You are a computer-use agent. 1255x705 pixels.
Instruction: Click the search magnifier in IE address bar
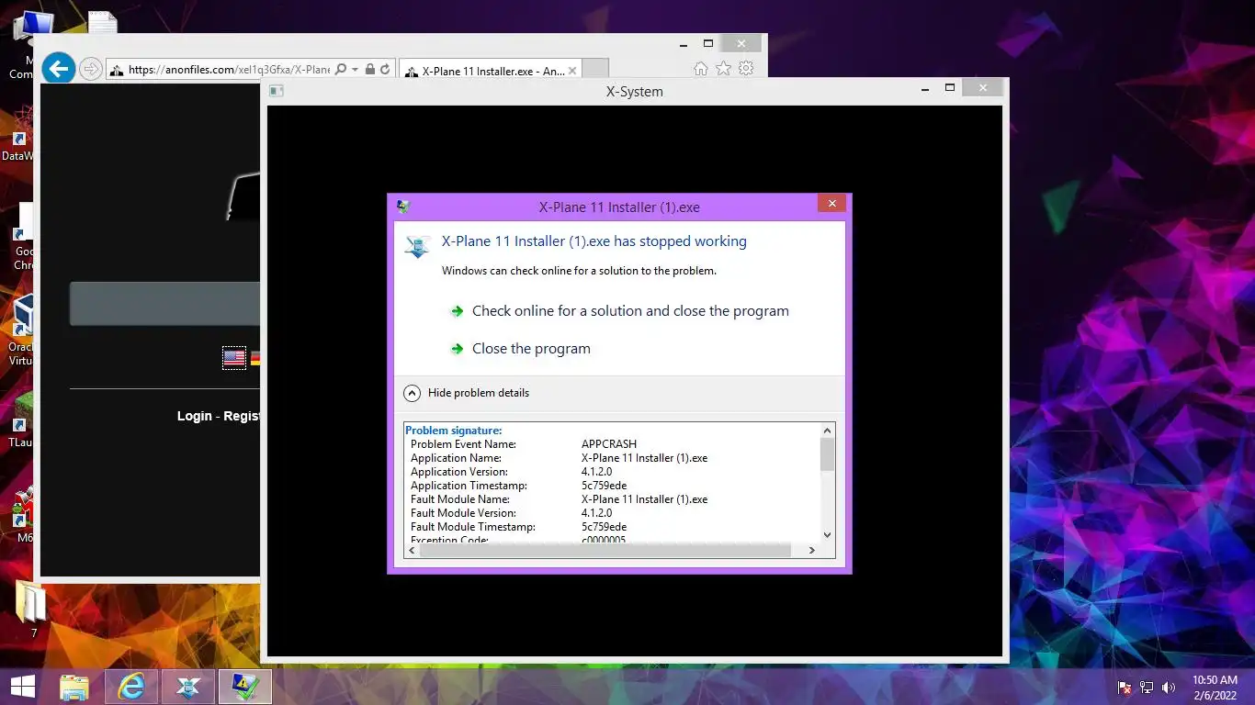(341, 69)
